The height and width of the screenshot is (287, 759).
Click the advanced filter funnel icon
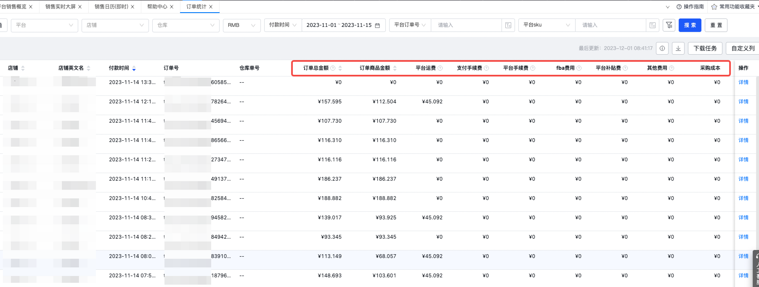669,25
